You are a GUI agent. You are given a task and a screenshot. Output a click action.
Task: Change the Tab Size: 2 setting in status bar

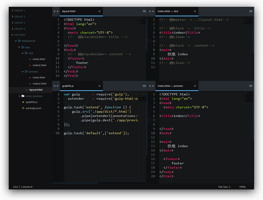click(x=224, y=187)
